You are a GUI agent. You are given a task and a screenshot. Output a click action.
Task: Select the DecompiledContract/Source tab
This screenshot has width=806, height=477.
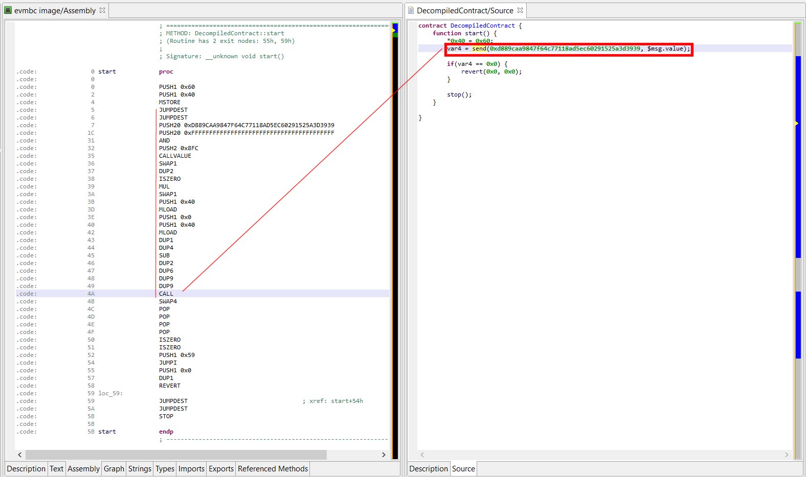[465, 10]
